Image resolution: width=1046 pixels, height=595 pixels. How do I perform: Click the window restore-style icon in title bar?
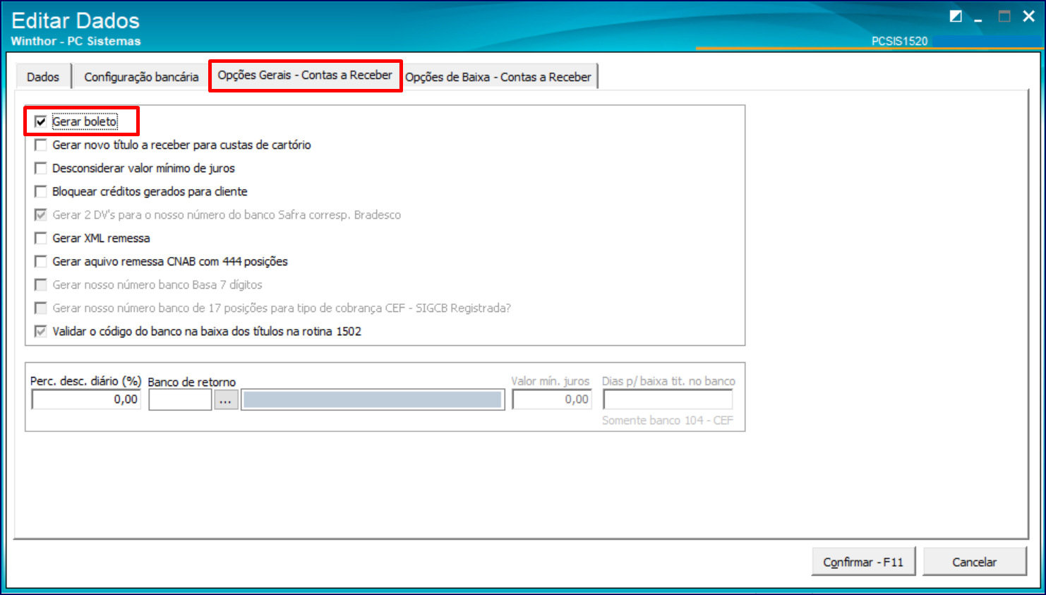point(956,16)
